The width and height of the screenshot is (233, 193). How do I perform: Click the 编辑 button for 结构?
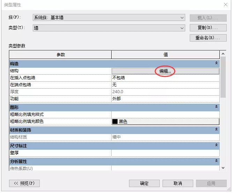coord(165,71)
